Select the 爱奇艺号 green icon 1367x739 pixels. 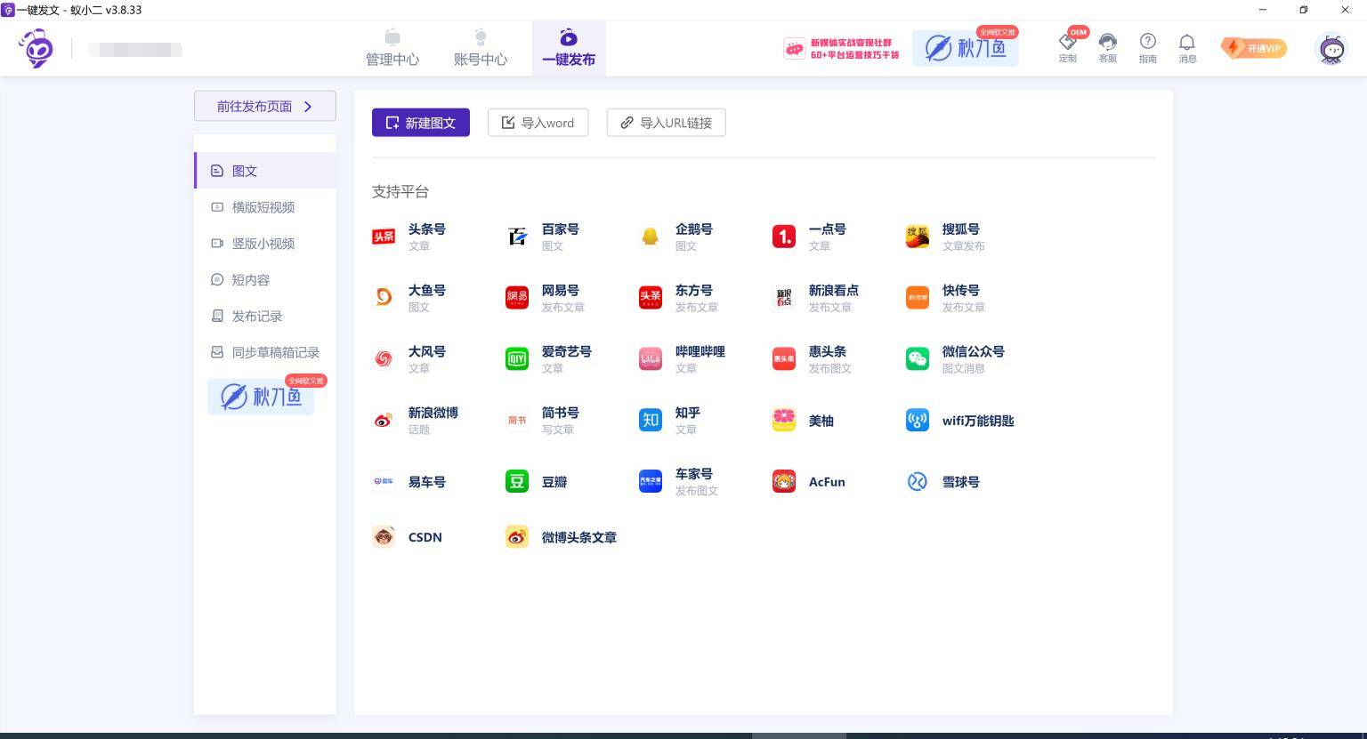tap(517, 359)
